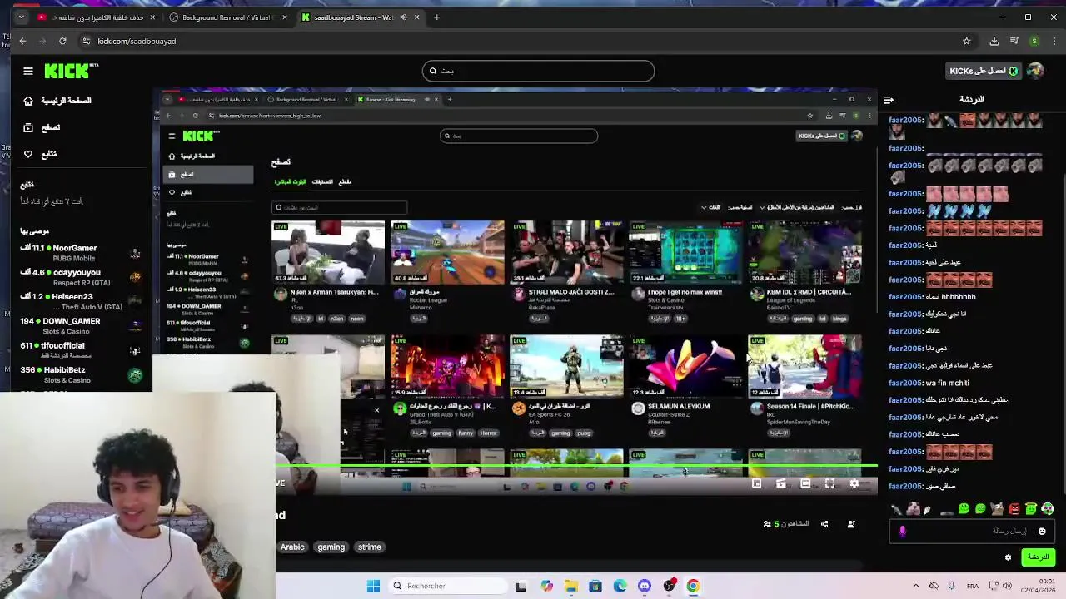
Task: Open a new browser tab
Action: [436, 17]
